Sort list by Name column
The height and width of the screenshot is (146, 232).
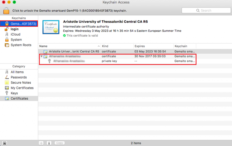click(43, 46)
